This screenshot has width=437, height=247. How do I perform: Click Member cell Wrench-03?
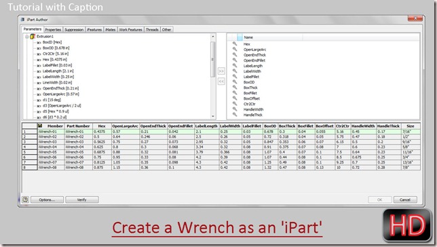(51, 142)
